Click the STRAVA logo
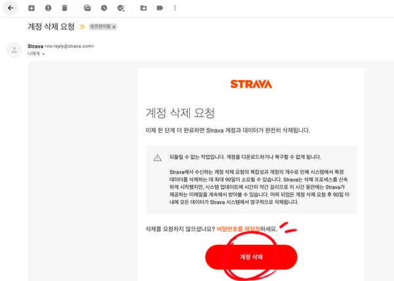This screenshot has width=394, height=281. tap(252, 84)
